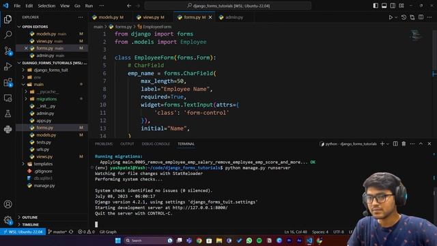Screen dimensions: 437x246
Task: Open the Source Control view
Action: [8, 51]
